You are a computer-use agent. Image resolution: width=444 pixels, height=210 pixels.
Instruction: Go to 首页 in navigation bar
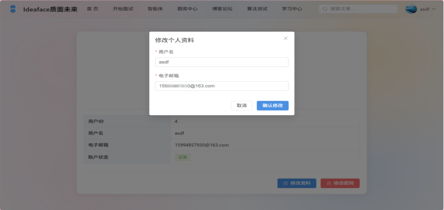click(x=92, y=9)
